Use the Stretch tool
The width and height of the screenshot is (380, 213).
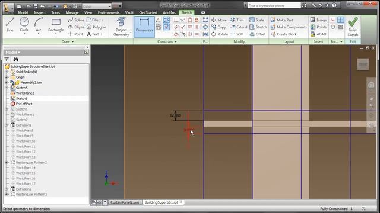(258, 27)
